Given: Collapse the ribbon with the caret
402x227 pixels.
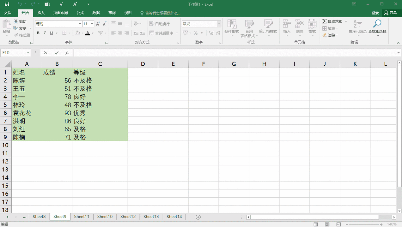Looking at the screenshot, I should 398,42.
